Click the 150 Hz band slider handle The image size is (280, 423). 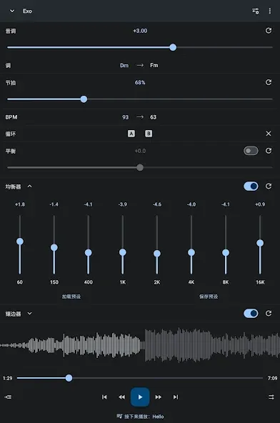[x=54, y=247]
